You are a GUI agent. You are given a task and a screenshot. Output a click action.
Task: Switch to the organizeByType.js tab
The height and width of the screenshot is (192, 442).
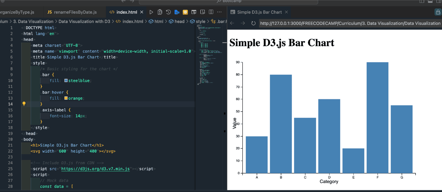[17, 12]
